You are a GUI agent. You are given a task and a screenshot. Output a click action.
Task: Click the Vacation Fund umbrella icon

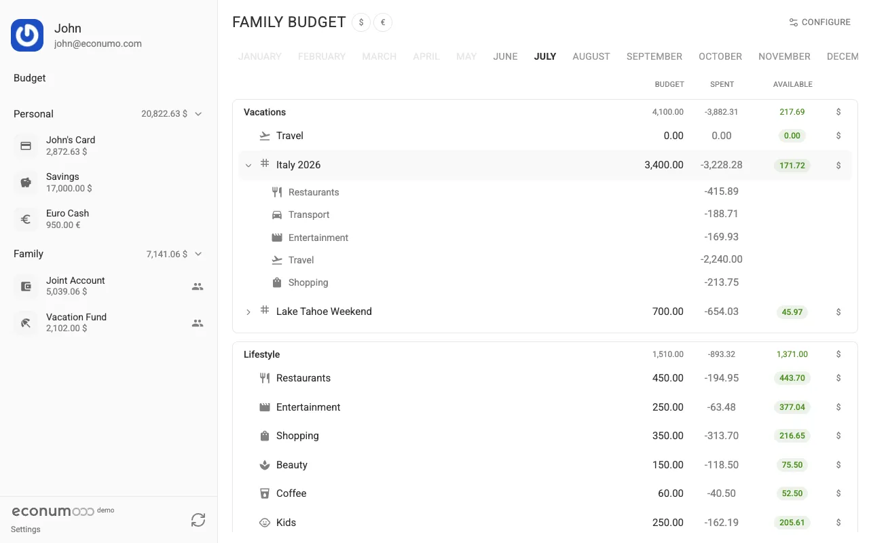click(26, 323)
